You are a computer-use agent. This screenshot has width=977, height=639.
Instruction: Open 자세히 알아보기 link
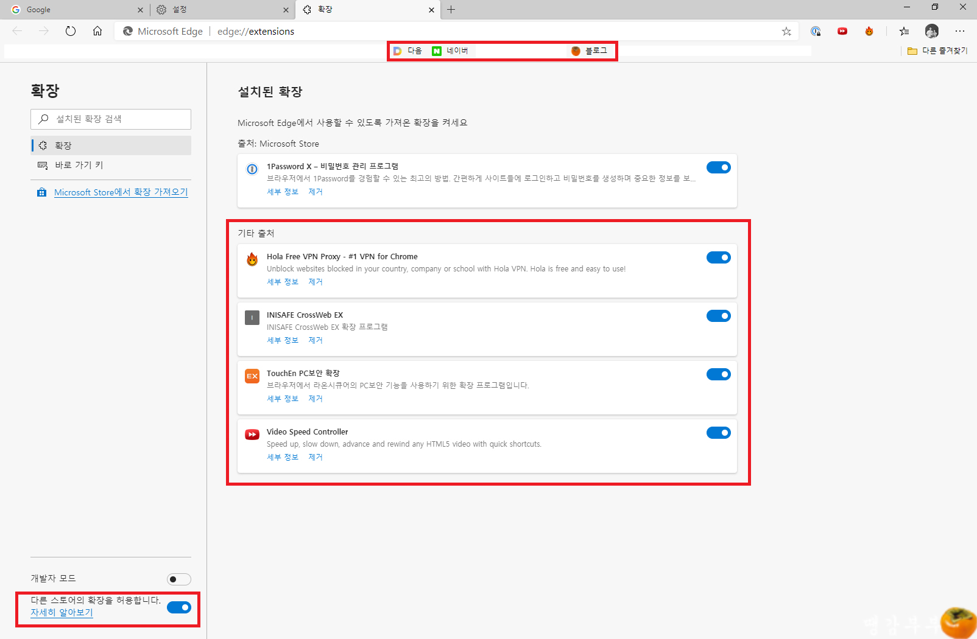point(62,612)
